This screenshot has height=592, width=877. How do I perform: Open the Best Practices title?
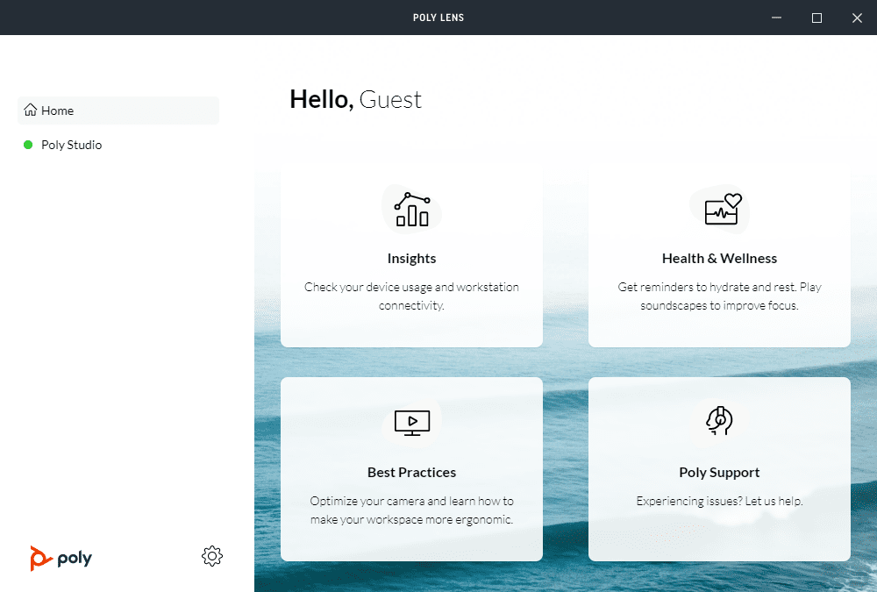click(411, 472)
